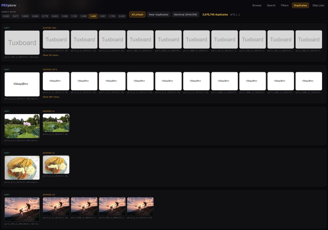Click the SKIPPED (871) label
Screen dimensions: 328x230
pos(50,70)
